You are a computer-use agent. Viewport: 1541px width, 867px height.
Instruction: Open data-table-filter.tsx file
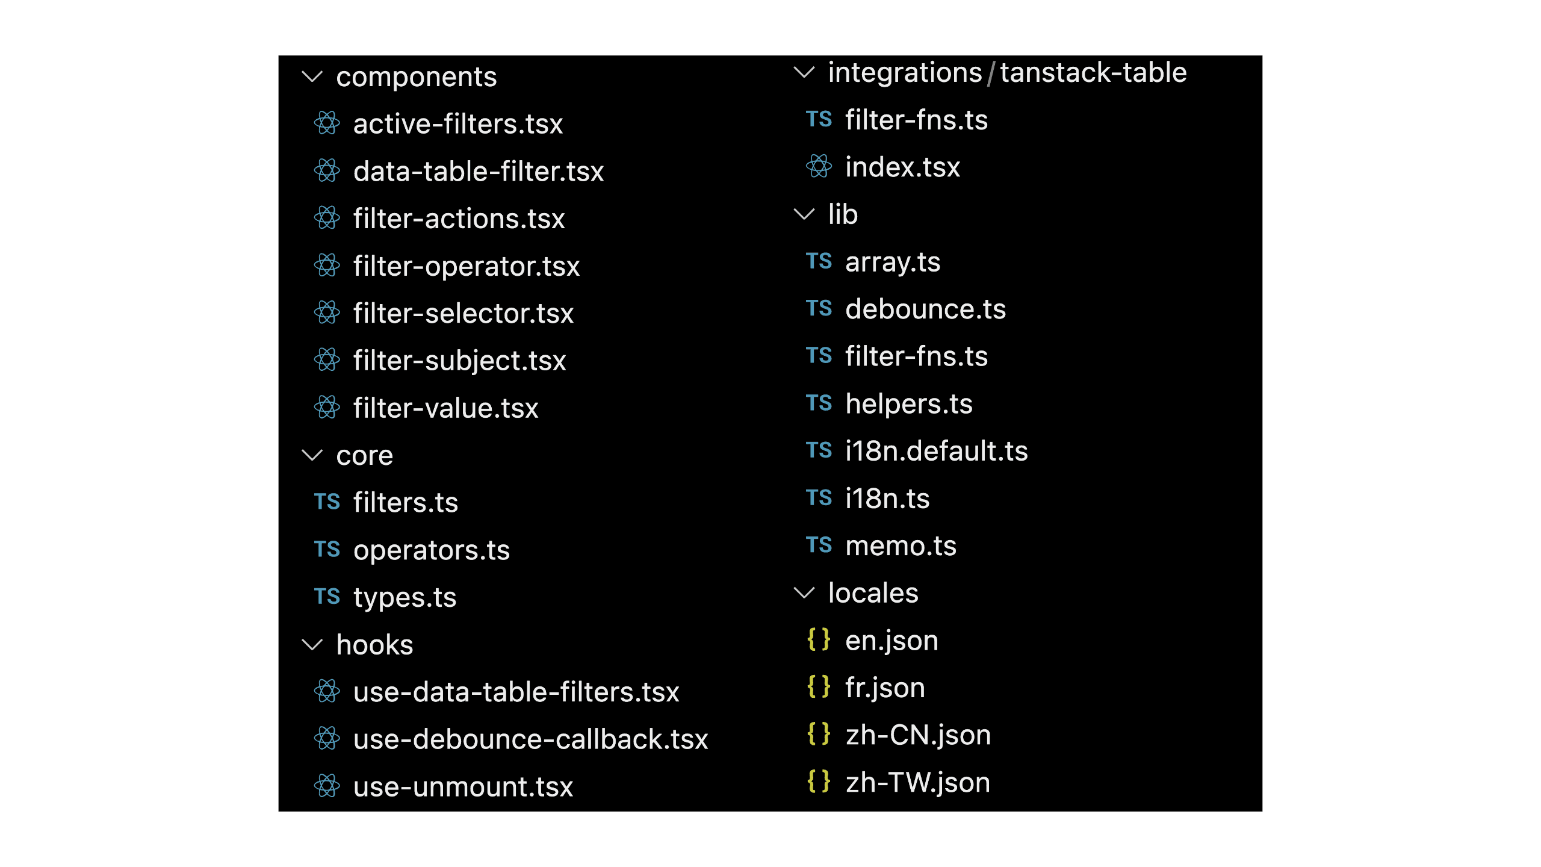(478, 171)
